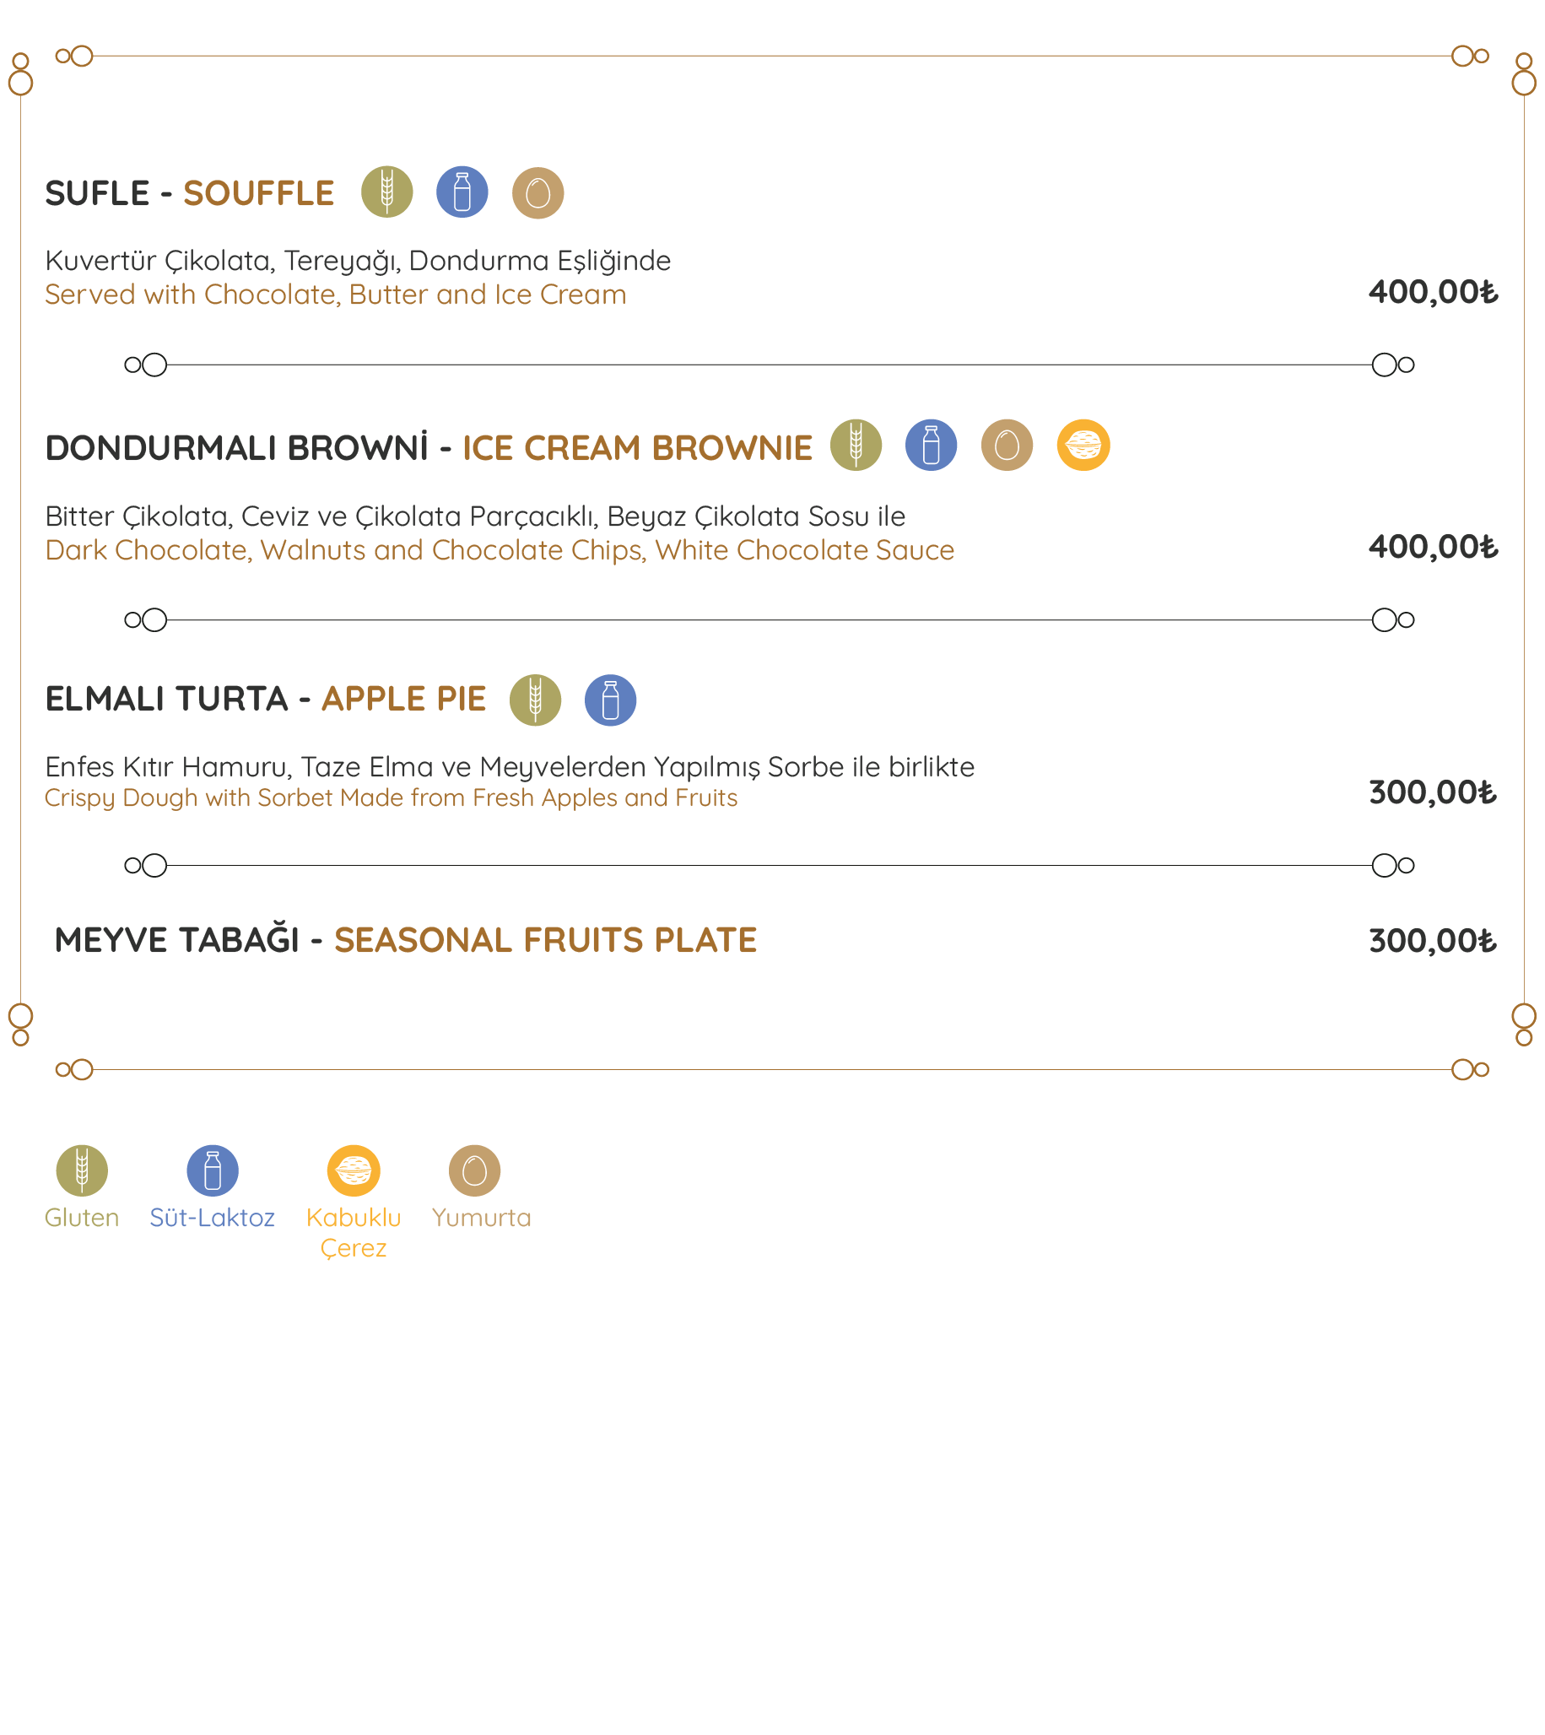Click the Gluten legend icon
1545x1735 pixels.
tap(82, 1170)
